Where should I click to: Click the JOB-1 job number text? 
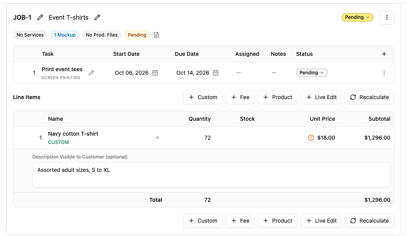click(22, 17)
